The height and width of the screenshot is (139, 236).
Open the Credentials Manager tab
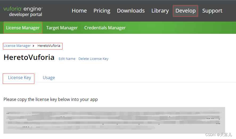105,28
